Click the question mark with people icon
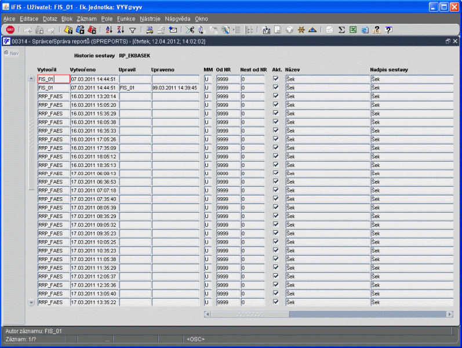The width and height of the screenshot is (462, 348). [377, 30]
